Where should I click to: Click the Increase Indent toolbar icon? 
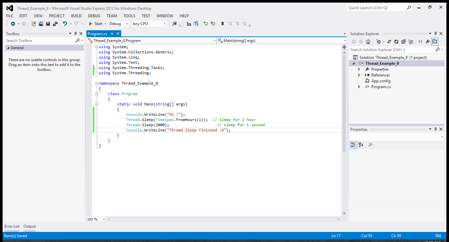[x=196, y=24]
